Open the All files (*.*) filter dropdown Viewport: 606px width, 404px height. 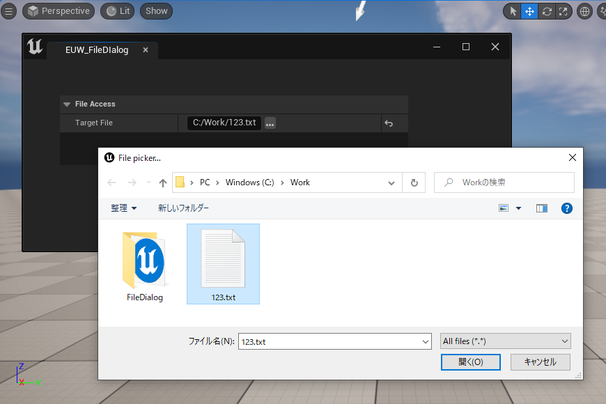click(x=505, y=341)
